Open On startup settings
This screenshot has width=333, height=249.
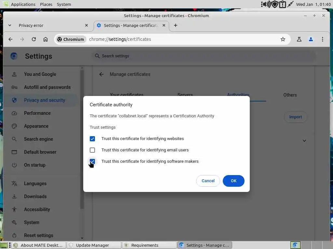click(x=34, y=165)
